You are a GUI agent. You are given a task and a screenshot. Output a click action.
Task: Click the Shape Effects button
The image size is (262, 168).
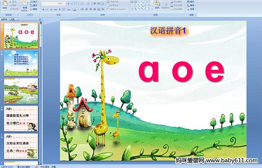[x=177, y=9]
